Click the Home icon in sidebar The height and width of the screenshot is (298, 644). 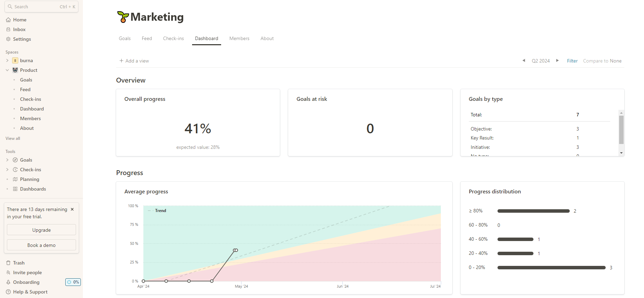click(8, 20)
